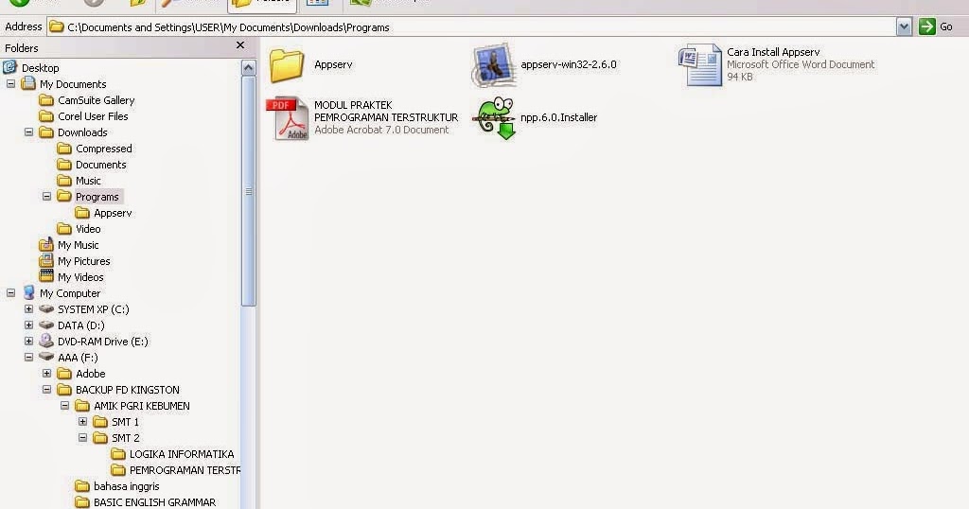Click the CamSuite Gallery folder icon
The image size is (969, 509).
[46, 100]
